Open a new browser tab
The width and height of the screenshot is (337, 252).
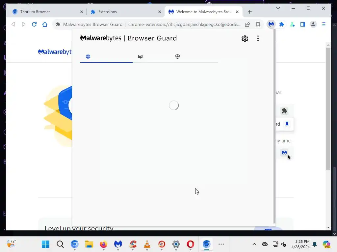click(249, 12)
